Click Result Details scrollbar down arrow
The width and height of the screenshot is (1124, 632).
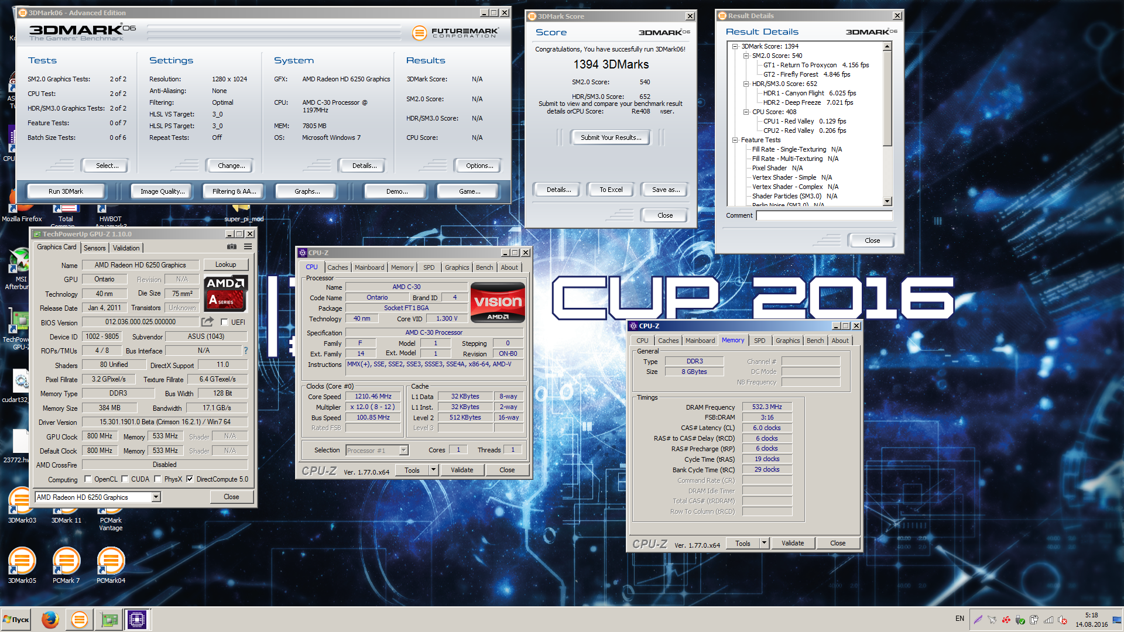click(x=887, y=201)
